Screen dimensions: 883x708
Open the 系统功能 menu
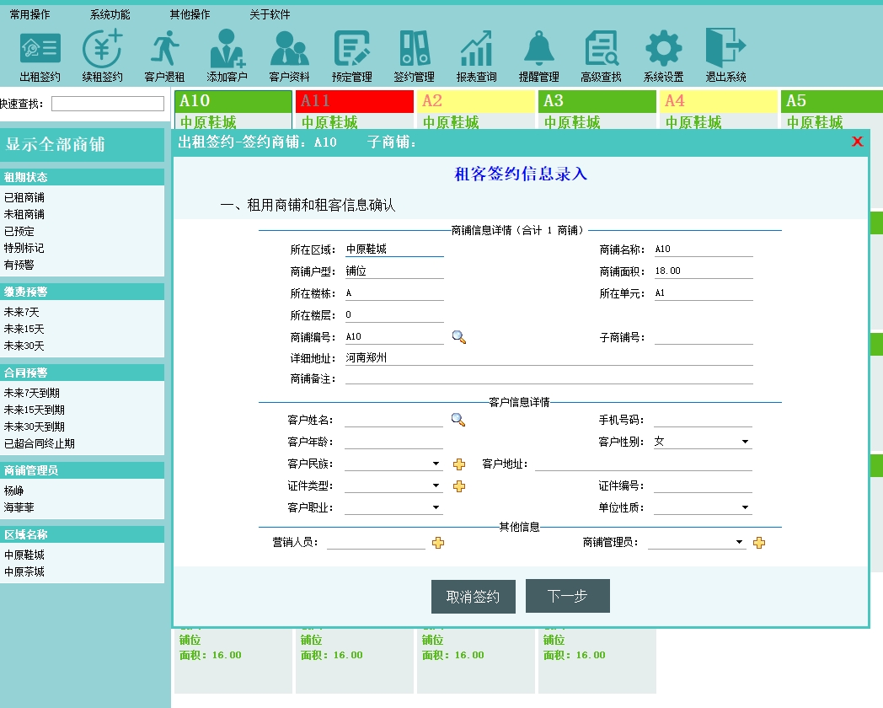click(x=110, y=14)
